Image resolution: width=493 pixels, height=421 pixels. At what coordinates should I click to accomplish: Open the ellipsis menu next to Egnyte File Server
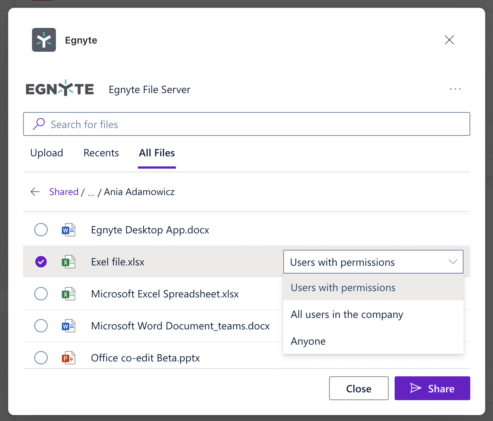click(455, 89)
